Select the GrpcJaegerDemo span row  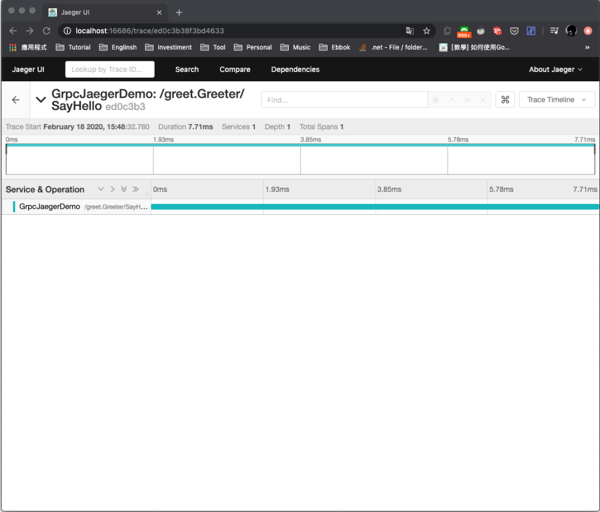77,207
